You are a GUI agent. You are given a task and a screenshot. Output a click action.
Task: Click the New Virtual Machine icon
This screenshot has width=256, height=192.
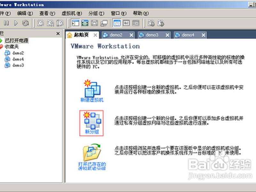(92, 88)
